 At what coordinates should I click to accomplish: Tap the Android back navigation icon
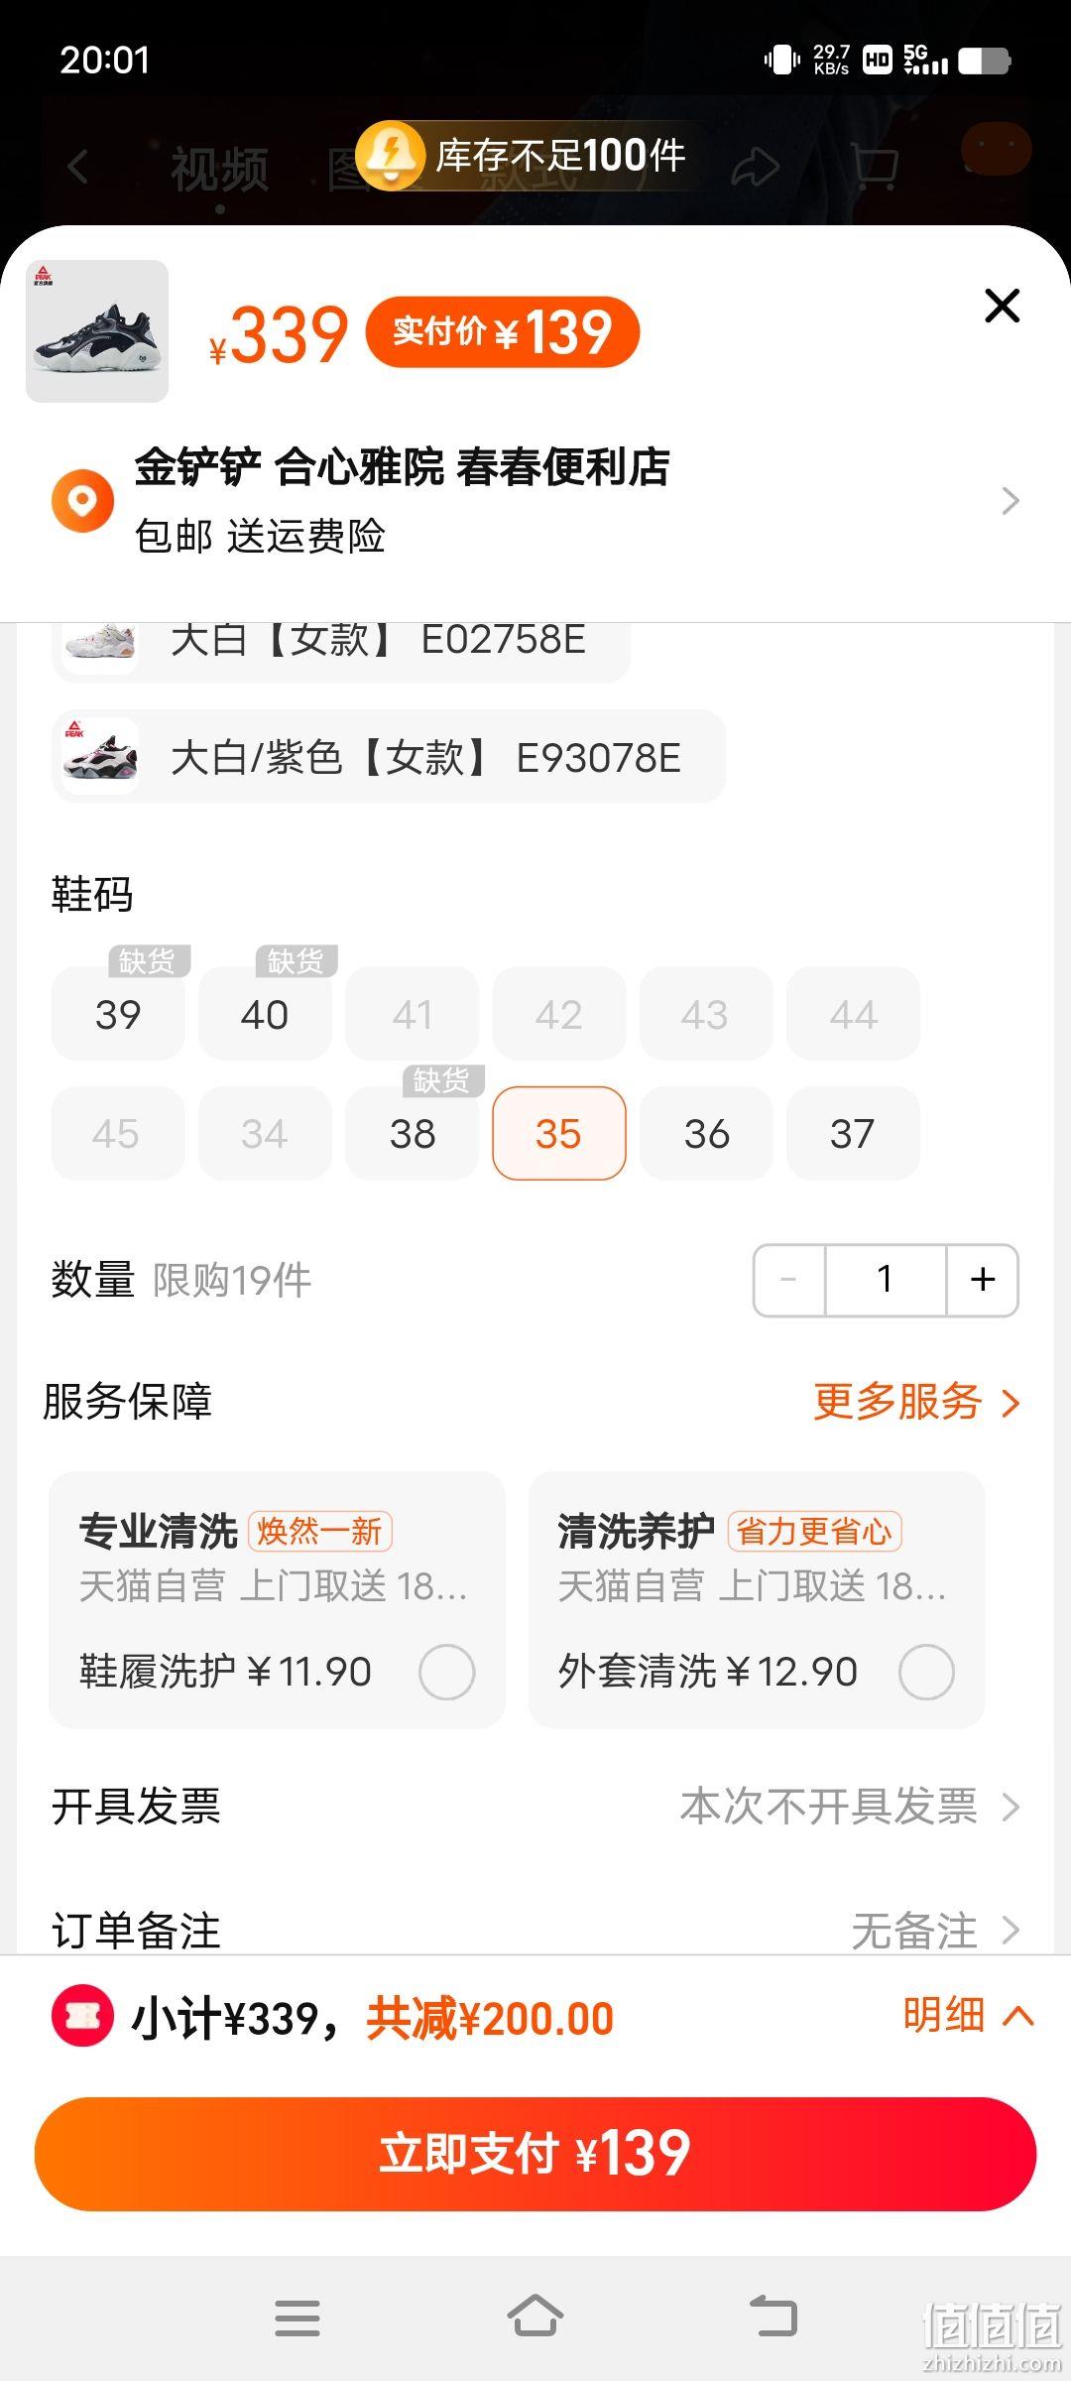(x=773, y=2318)
